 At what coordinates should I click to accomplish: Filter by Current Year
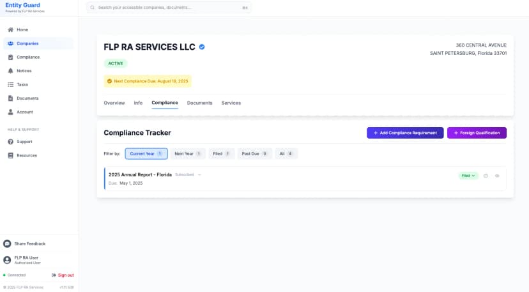click(146, 153)
